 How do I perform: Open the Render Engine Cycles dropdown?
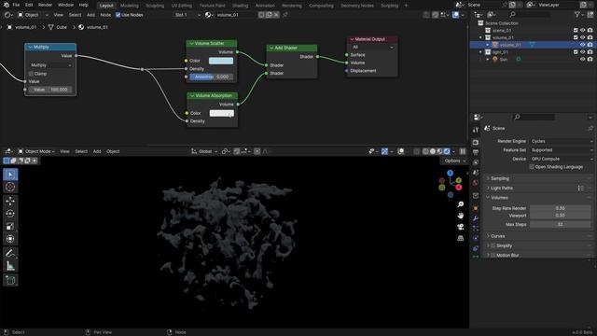click(562, 141)
